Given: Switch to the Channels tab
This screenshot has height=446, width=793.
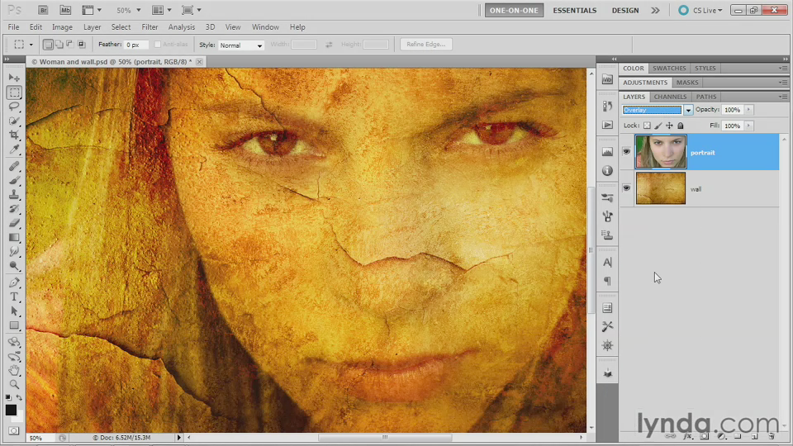Looking at the screenshot, I should pyautogui.click(x=670, y=97).
